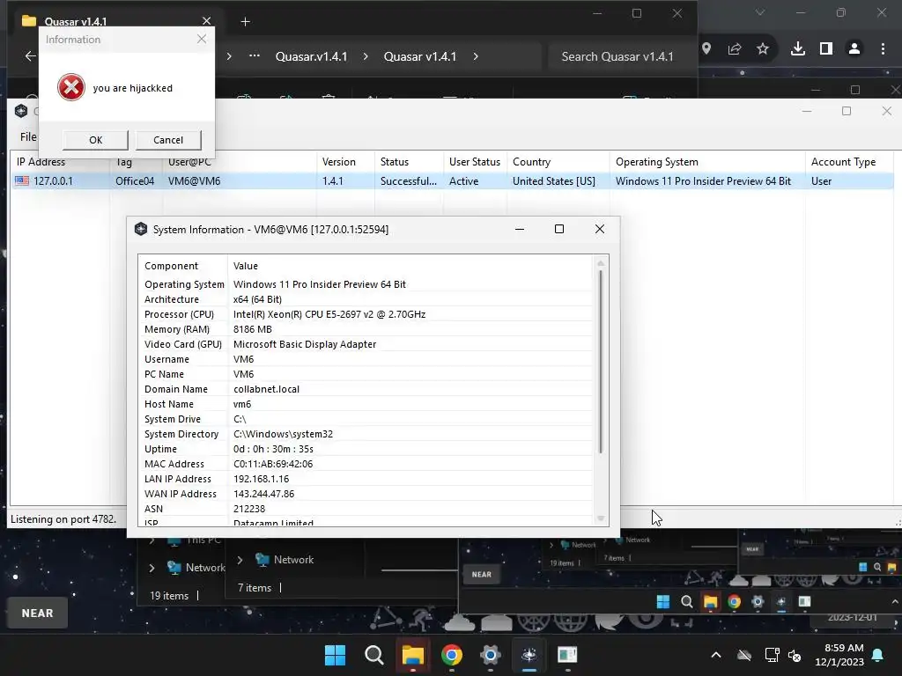
Task: Click the US flag icon in client row
Action: tap(22, 180)
